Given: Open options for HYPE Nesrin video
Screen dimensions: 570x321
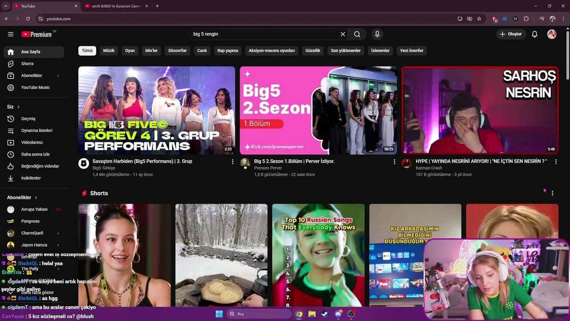Looking at the screenshot, I should click(x=556, y=162).
